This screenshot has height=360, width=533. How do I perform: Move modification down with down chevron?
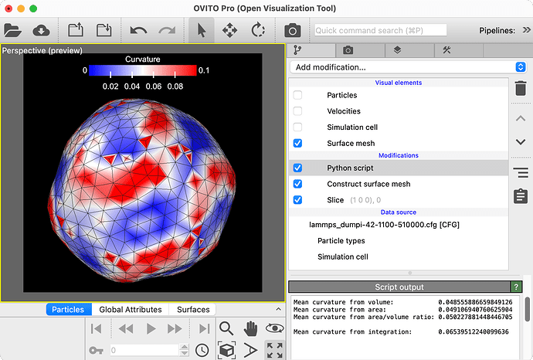coord(521,141)
